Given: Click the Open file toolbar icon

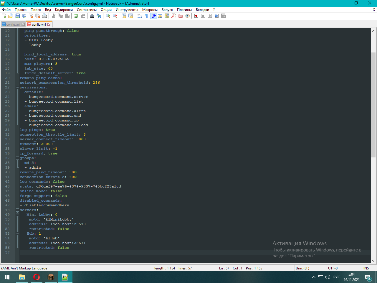Looking at the screenshot, I should [x=11, y=16].
